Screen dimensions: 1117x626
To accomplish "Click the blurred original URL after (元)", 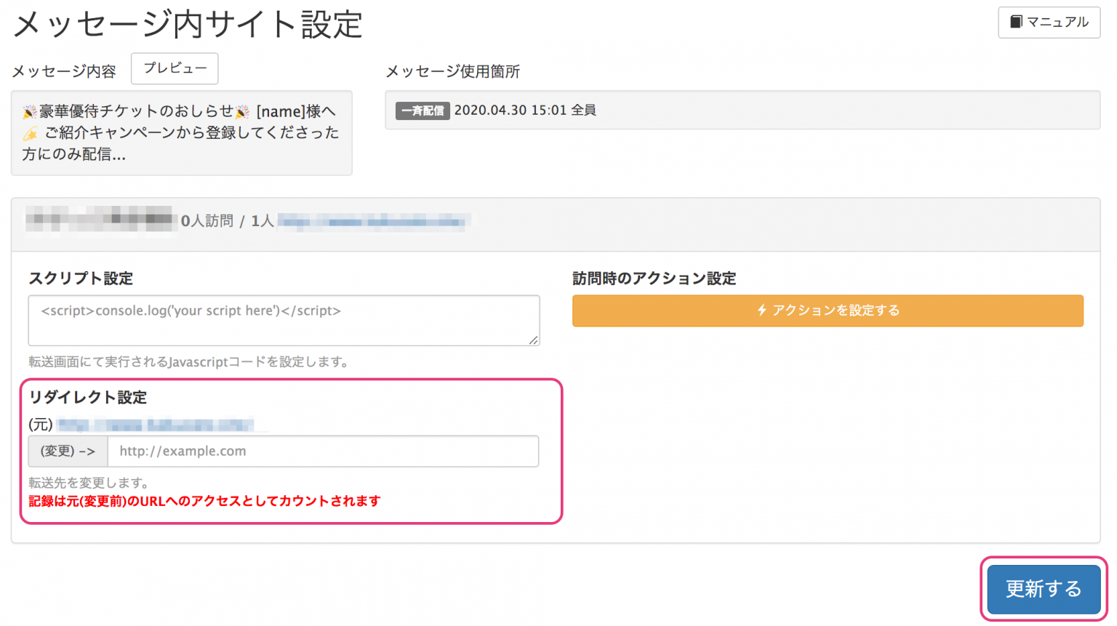I will pos(156,424).
